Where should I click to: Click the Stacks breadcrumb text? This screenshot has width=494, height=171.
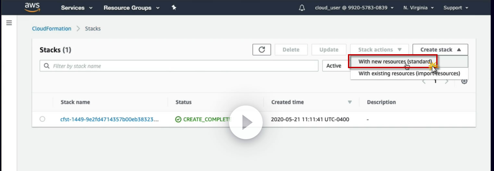click(93, 29)
